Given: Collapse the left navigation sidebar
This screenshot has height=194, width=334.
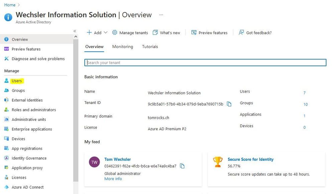Looking at the screenshot, I should [75, 31].
